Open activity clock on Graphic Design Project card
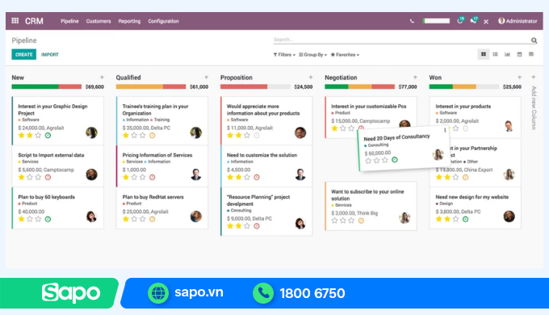Viewport: 549px width, 315px height. pyautogui.click(x=48, y=135)
